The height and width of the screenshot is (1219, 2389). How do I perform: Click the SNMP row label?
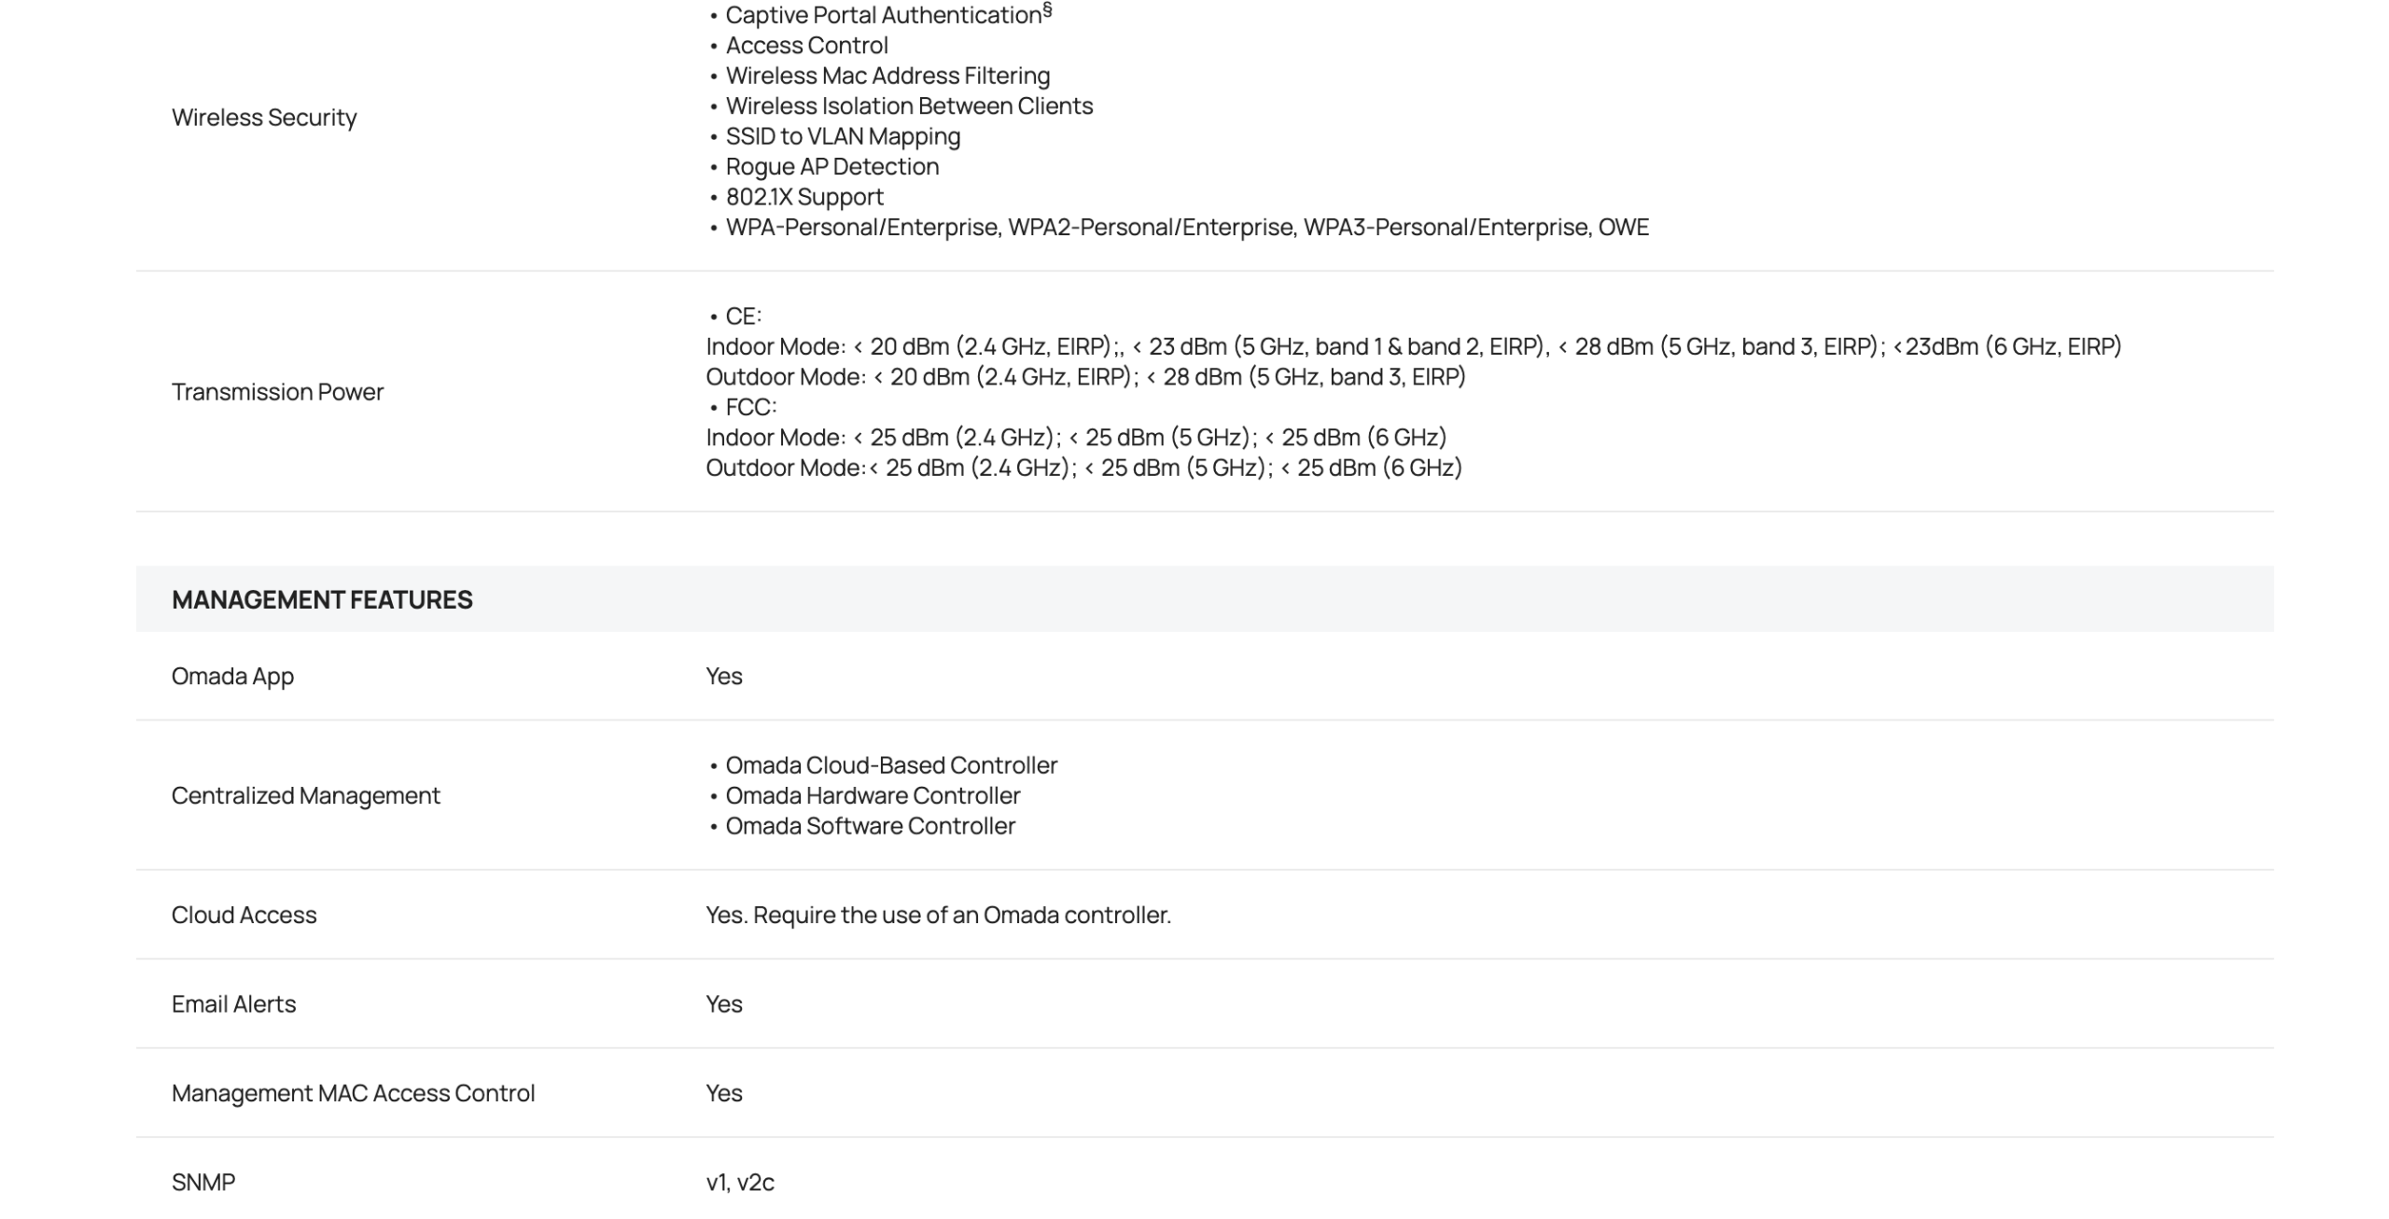[203, 1182]
